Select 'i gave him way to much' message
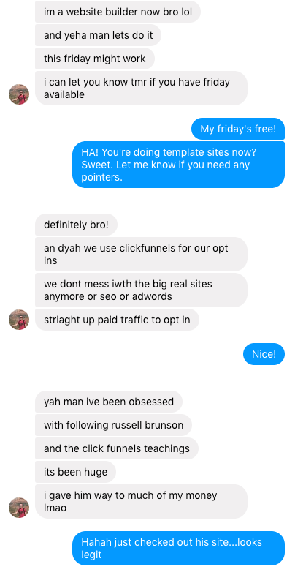 (x=141, y=502)
